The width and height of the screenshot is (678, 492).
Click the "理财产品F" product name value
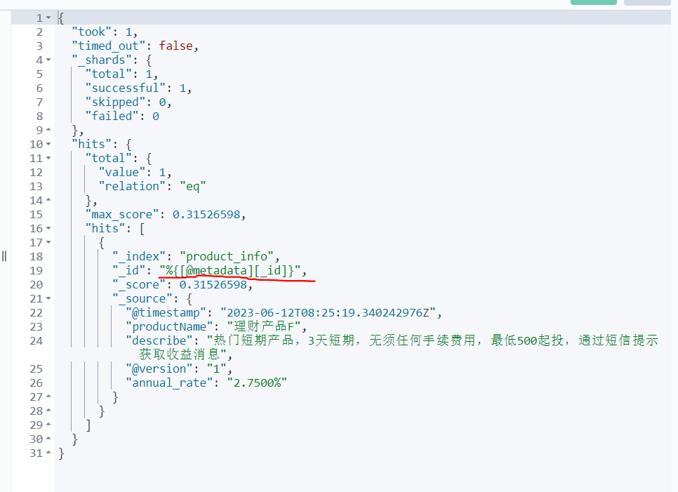coord(264,327)
